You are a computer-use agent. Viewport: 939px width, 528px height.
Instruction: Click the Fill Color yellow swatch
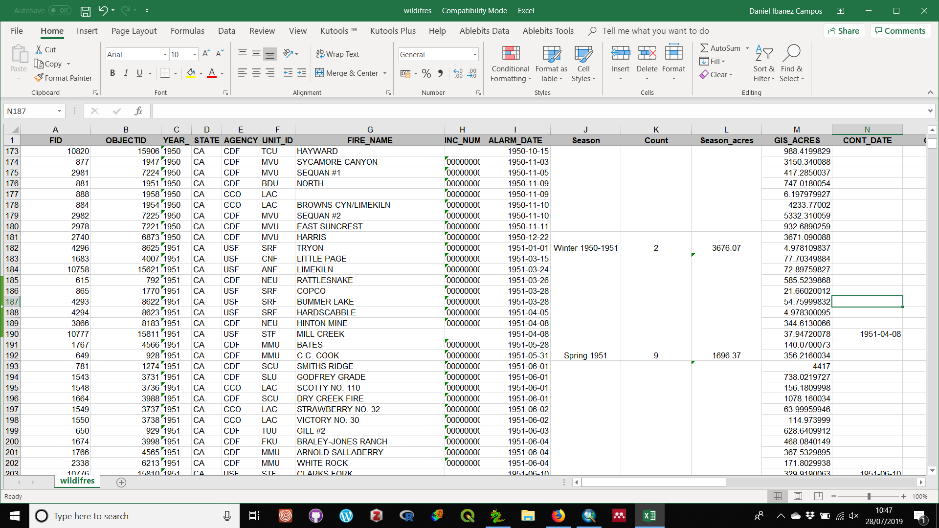coord(191,73)
